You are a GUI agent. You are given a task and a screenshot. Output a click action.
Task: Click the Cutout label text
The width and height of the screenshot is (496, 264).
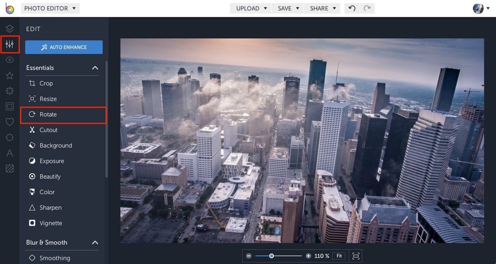click(48, 130)
